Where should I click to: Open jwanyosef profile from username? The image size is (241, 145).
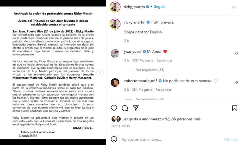tap(133, 52)
